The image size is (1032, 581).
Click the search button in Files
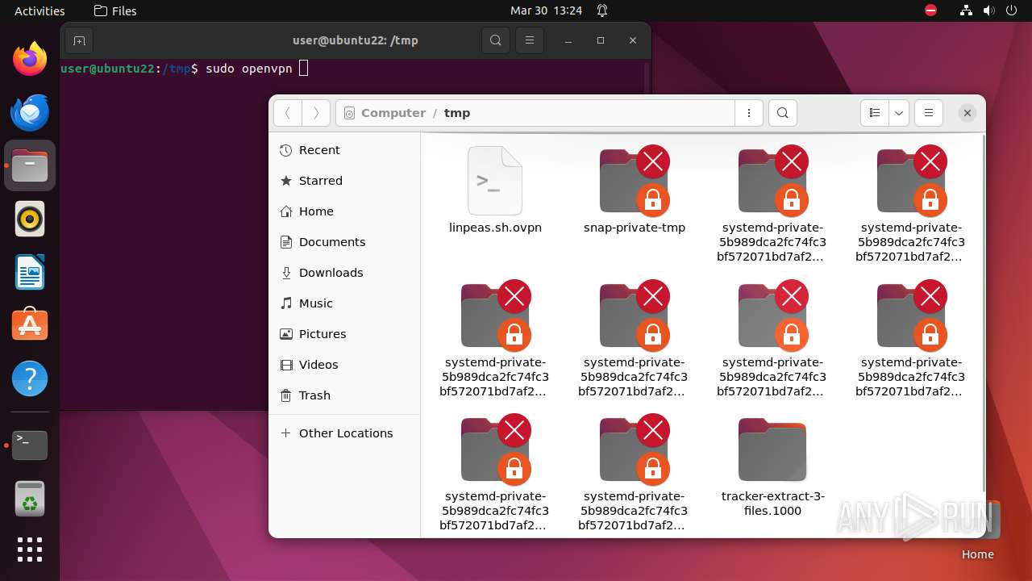click(x=783, y=113)
